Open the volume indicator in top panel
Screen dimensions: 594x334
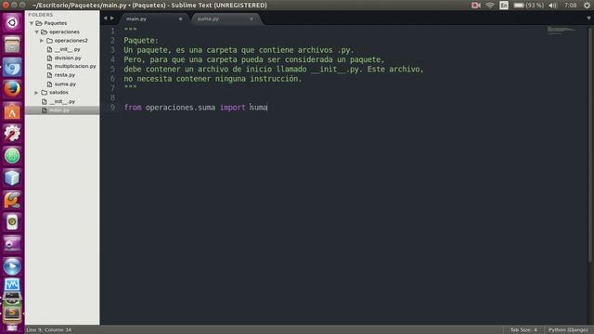(x=553, y=6)
